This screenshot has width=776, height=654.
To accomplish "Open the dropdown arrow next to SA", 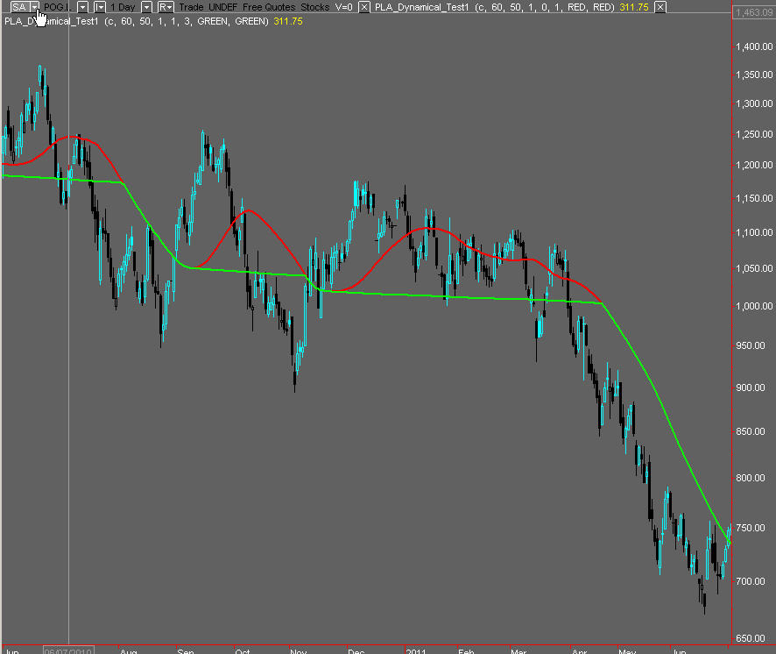I will 35,7.
